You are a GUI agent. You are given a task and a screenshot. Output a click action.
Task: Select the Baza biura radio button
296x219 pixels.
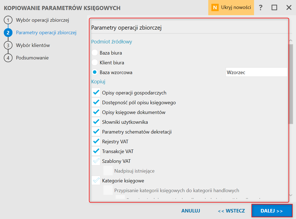click(95, 53)
